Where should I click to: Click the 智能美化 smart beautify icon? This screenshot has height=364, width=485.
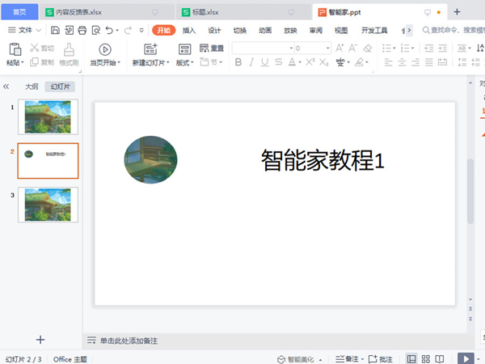coord(281,358)
